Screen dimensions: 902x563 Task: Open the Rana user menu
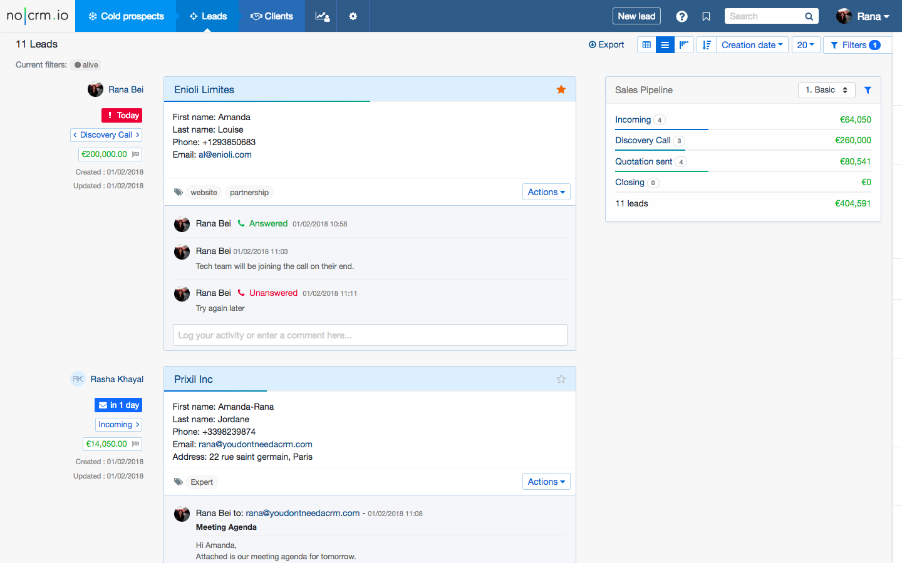coord(863,16)
